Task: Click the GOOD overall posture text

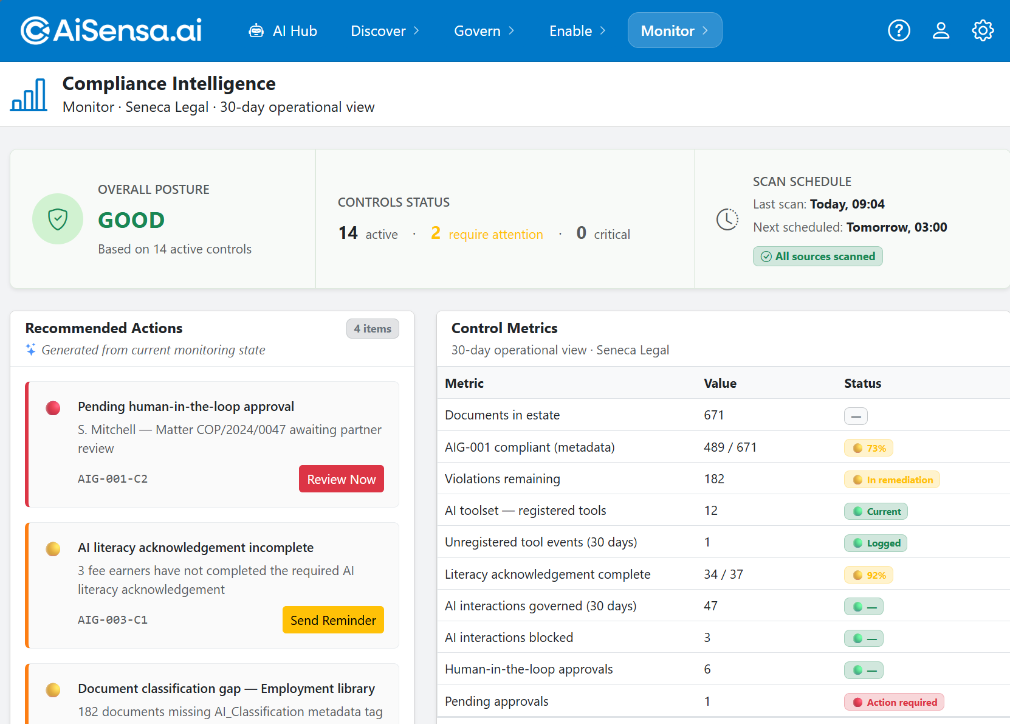Action: pos(131,220)
